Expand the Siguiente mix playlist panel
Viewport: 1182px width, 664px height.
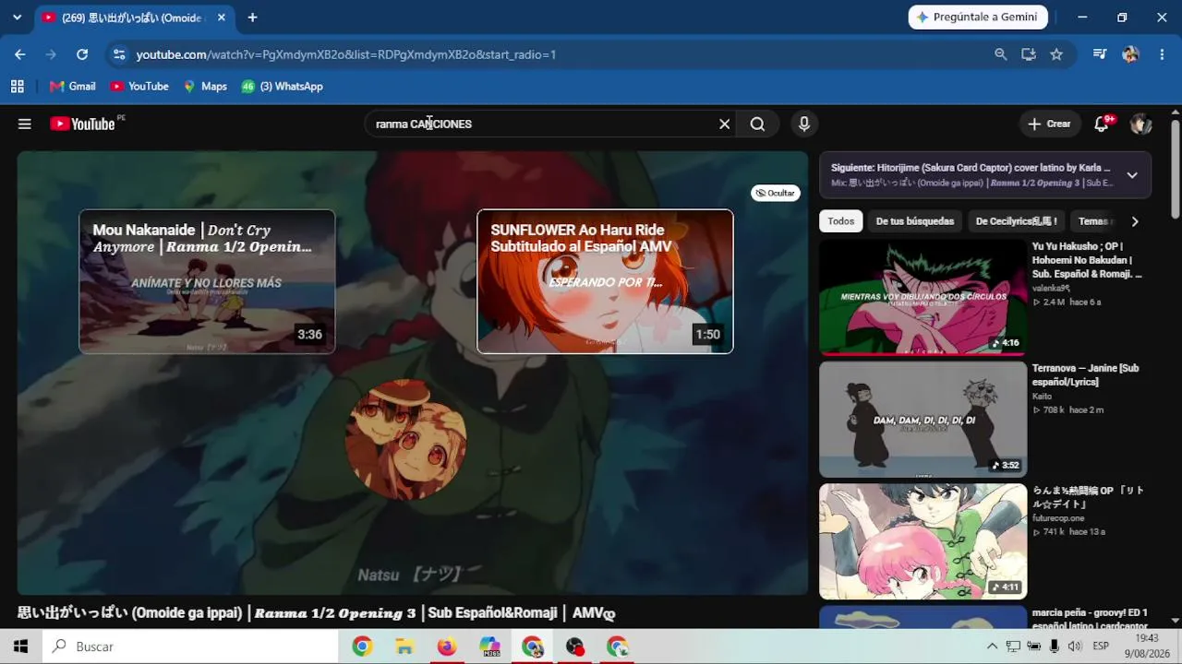click(x=1132, y=175)
